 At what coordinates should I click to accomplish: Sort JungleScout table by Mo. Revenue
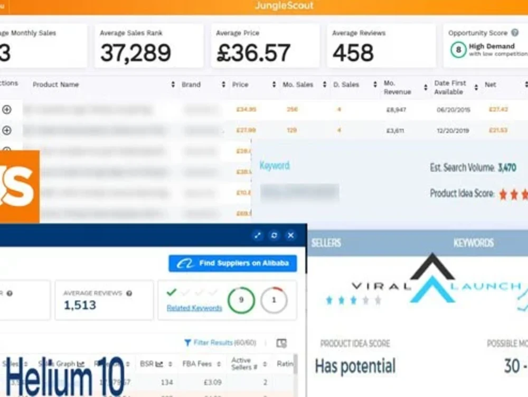coord(425,87)
